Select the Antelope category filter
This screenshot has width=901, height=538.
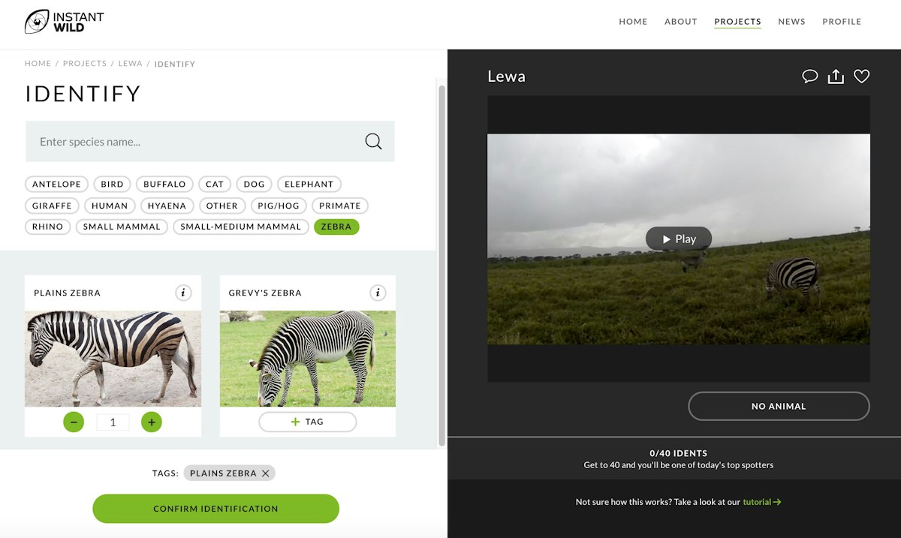pyautogui.click(x=56, y=184)
